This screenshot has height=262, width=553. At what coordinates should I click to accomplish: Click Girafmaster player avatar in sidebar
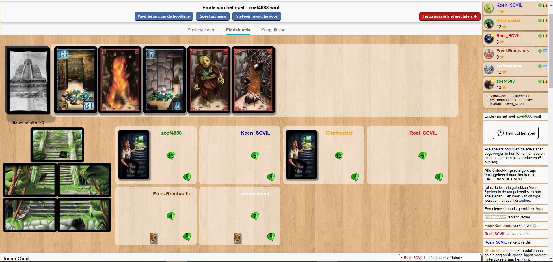489,24
